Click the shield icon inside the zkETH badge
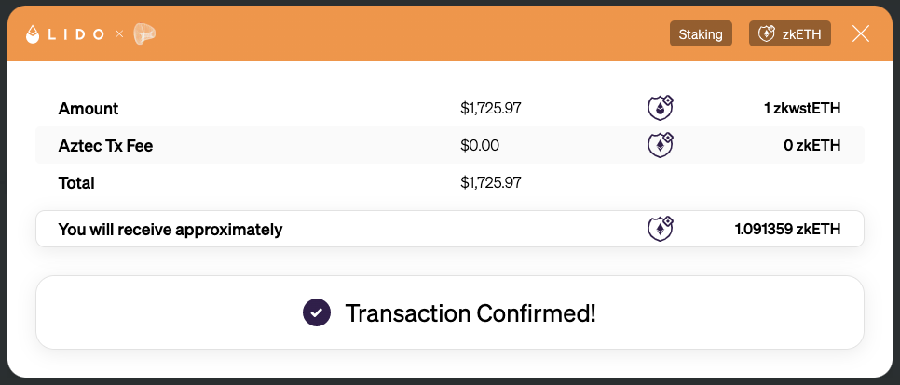 click(766, 33)
